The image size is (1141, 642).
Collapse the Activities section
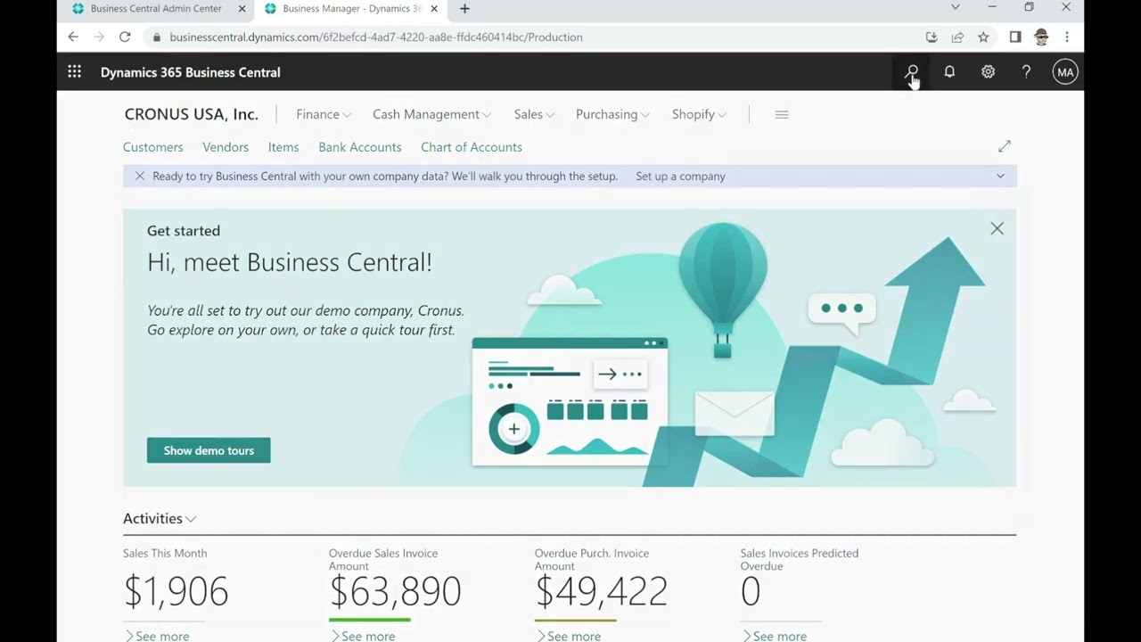coord(160,518)
